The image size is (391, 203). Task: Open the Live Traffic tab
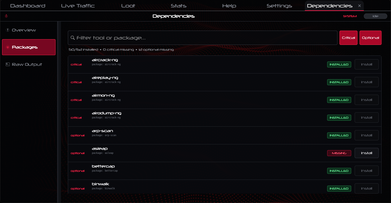(78, 6)
